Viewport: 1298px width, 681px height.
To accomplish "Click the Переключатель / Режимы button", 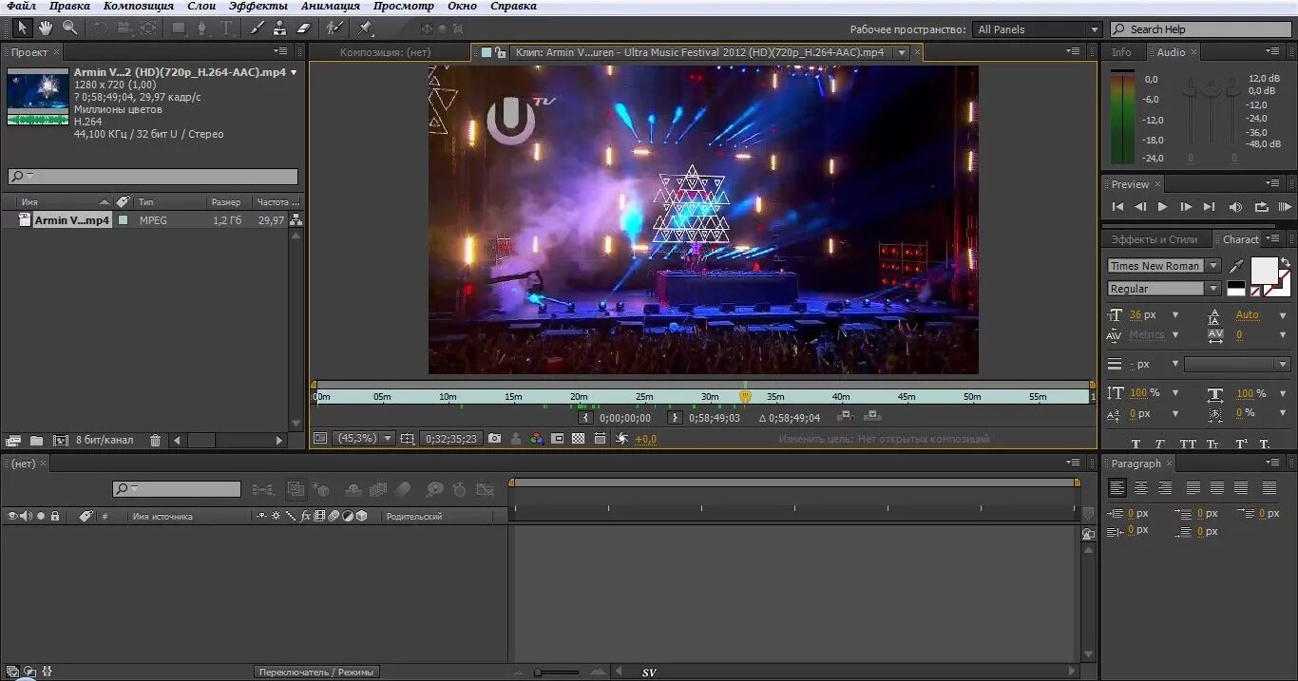I will point(317,672).
